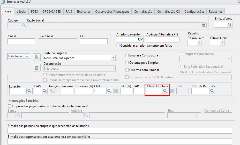Click the Cód. de Rec. GPS search icon

[x=212, y=91]
